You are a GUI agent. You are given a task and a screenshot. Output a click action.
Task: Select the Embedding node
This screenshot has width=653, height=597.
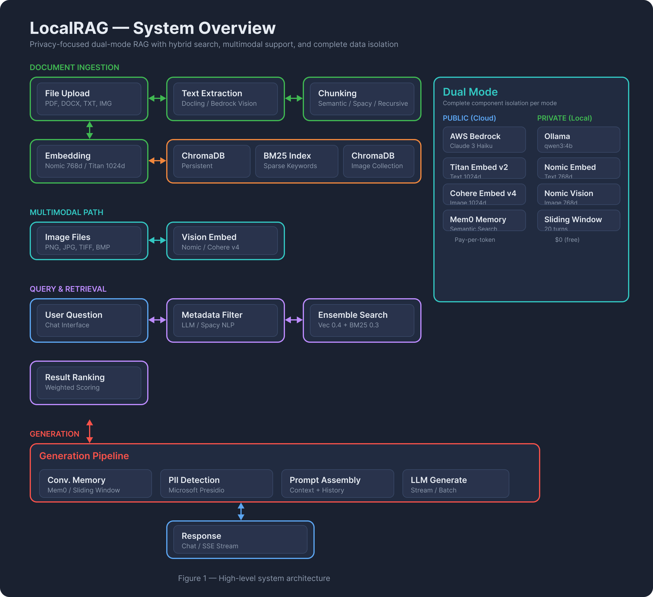pyautogui.click(x=89, y=161)
